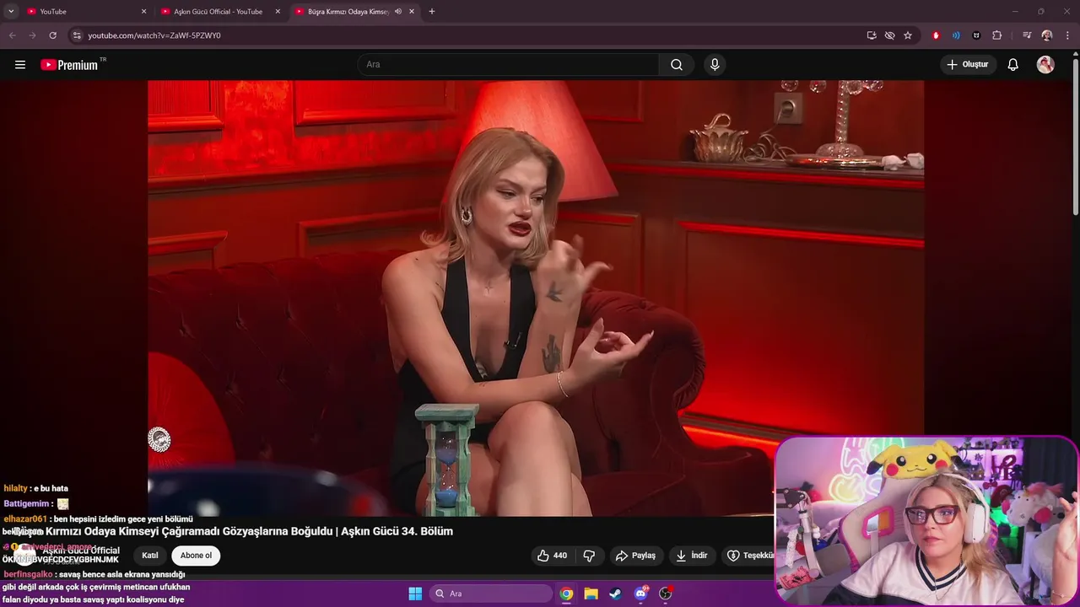Open the Oluştur create menu

point(968,65)
